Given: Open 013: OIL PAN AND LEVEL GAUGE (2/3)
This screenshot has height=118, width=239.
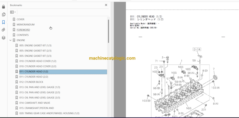Looking at the screenshot, I should coord(40,92).
